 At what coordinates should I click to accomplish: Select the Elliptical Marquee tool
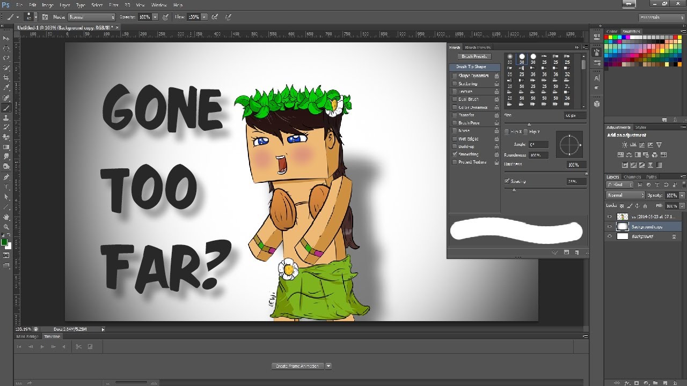(6, 48)
